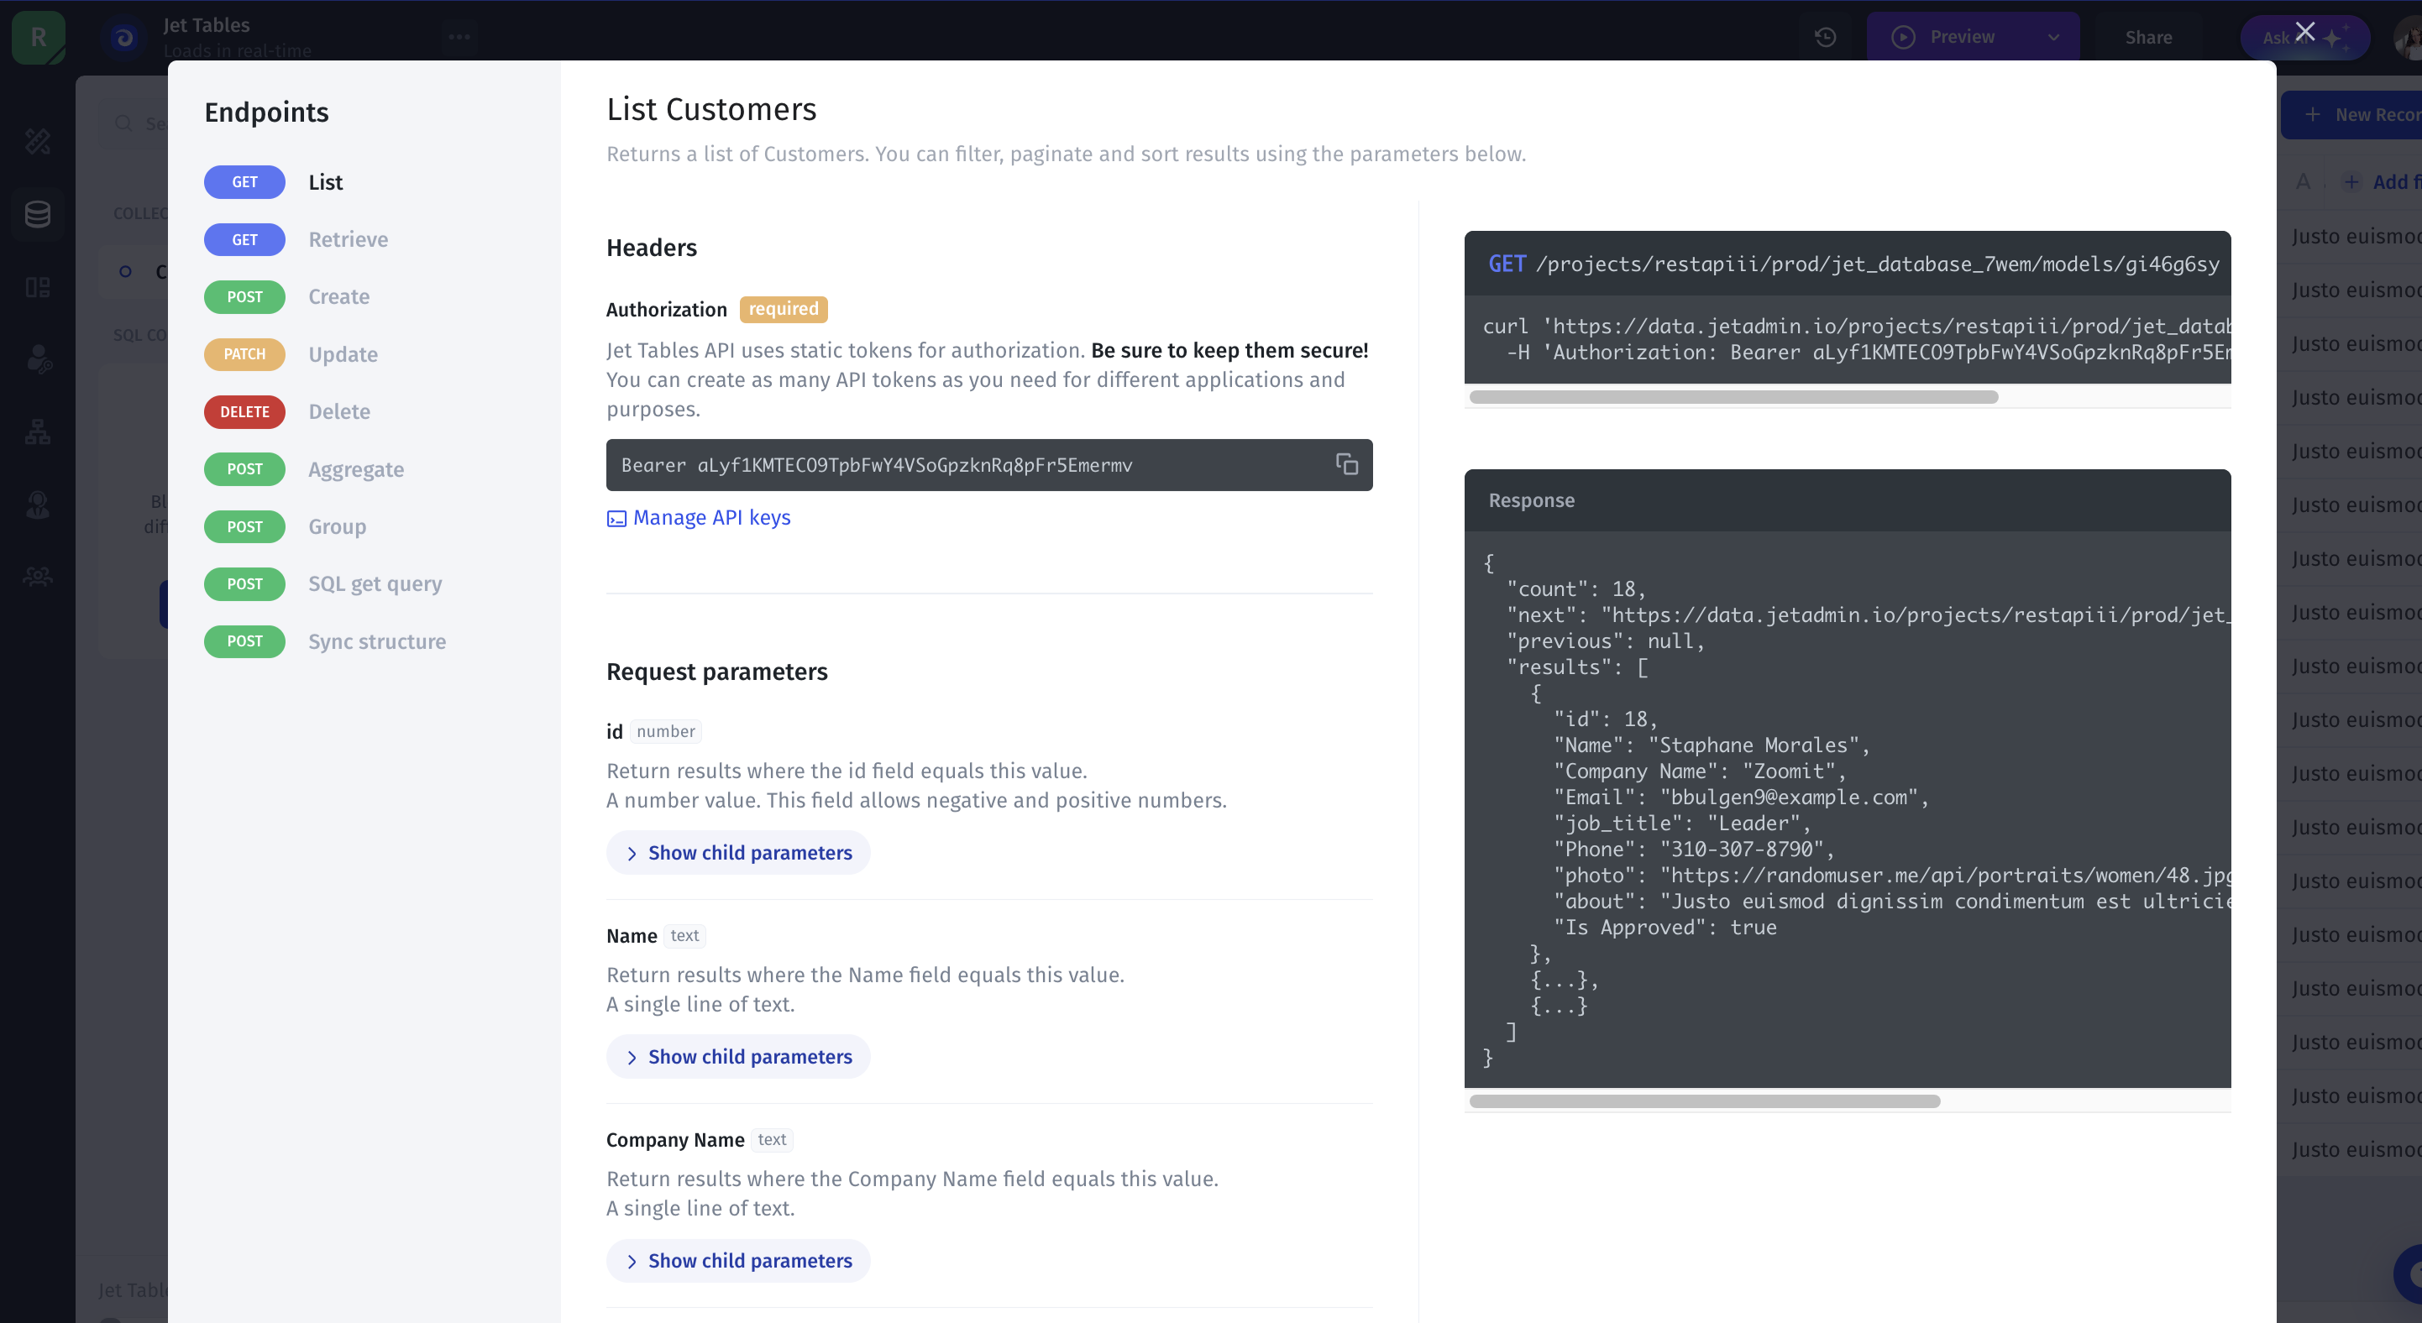Open the team members icon in sidebar
The width and height of the screenshot is (2422, 1323).
click(x=38, y=577)
